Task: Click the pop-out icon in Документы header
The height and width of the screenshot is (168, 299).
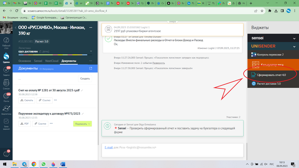Action: (91, 68)
